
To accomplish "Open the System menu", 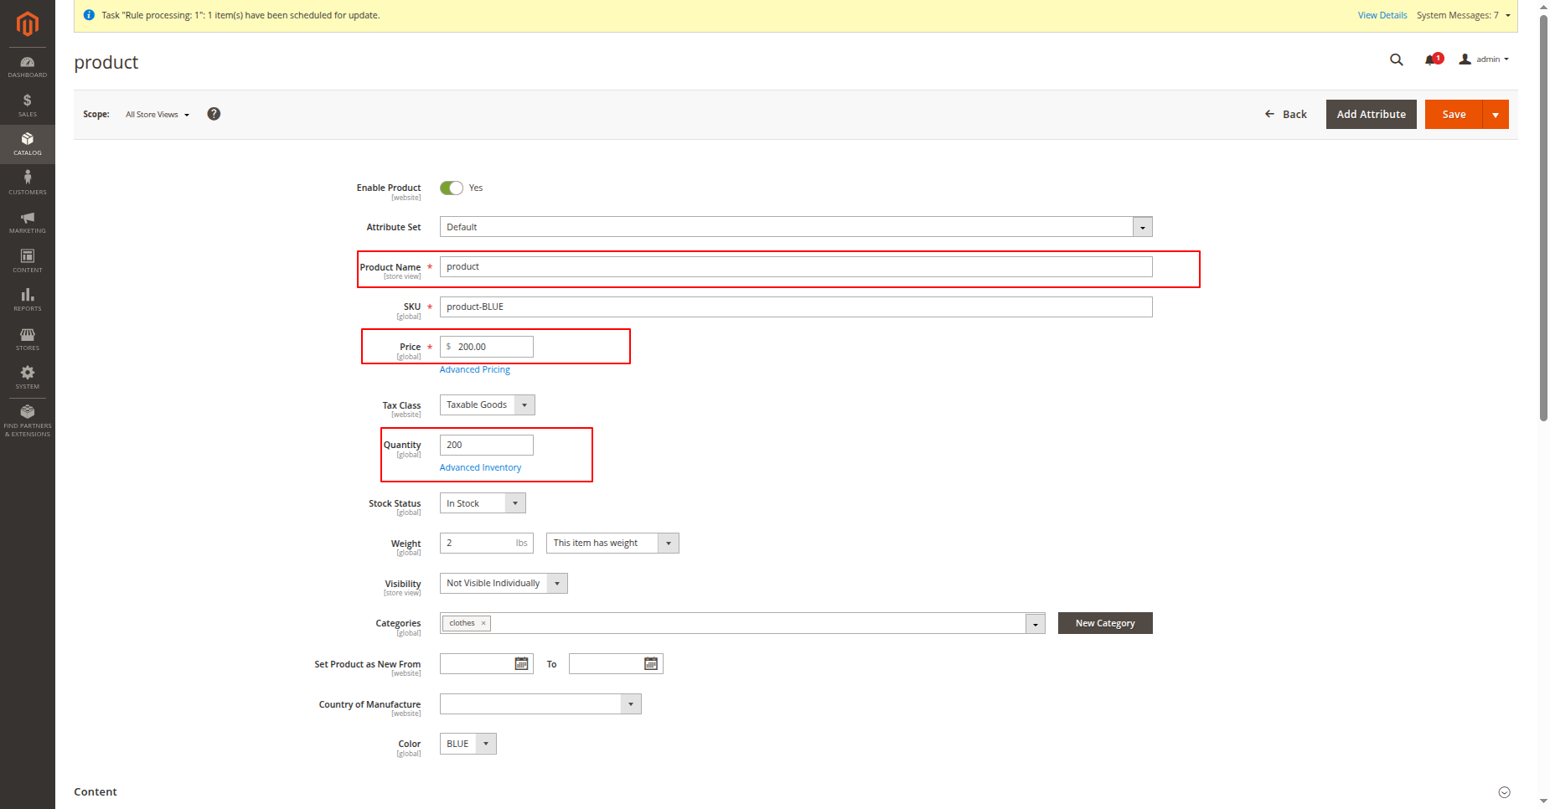I will [x=28, y=379].
